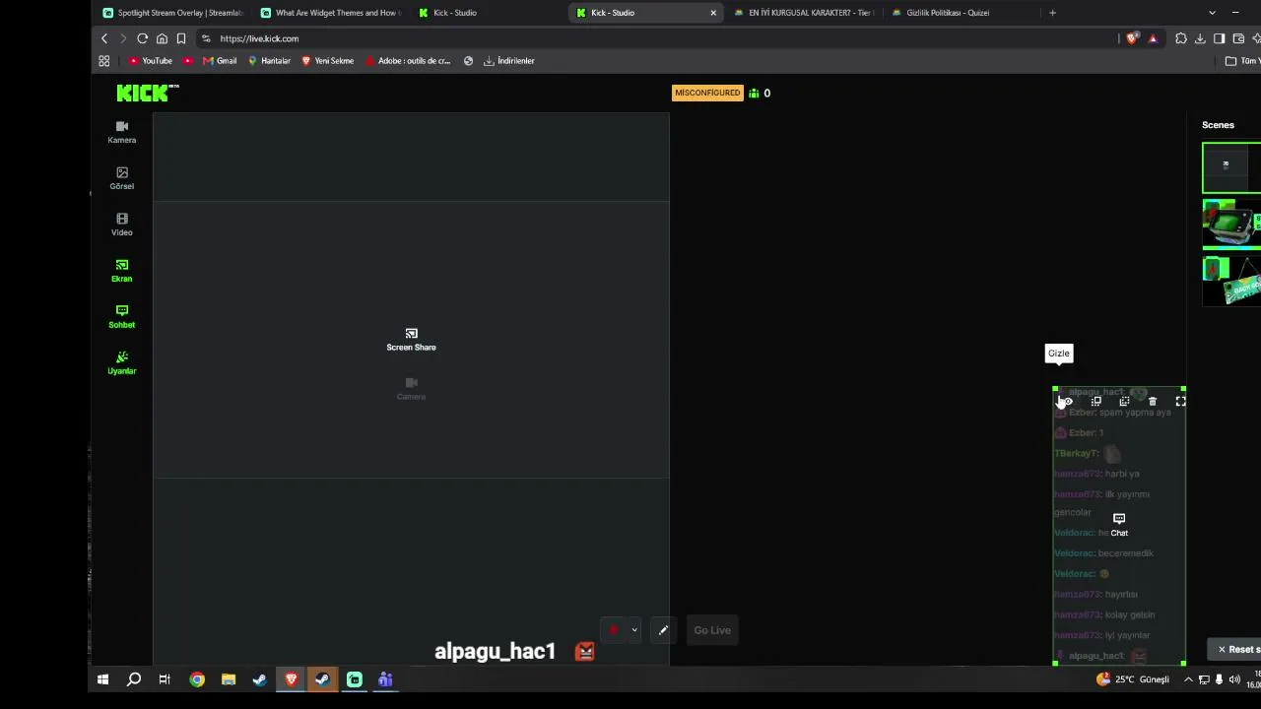
Task: Add a Video source from the sidebar
Action: click(122, 225)
